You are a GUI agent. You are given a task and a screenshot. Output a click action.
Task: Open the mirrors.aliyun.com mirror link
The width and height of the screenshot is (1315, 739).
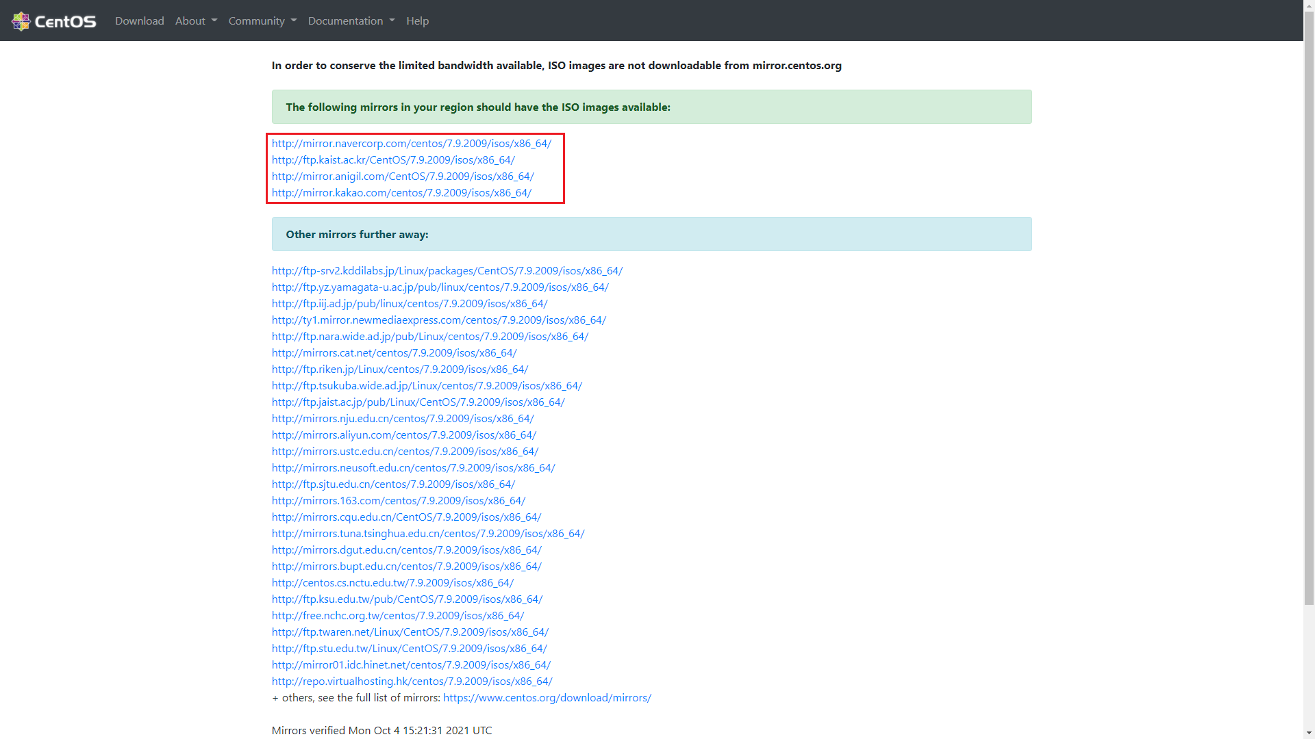[403, 435]
